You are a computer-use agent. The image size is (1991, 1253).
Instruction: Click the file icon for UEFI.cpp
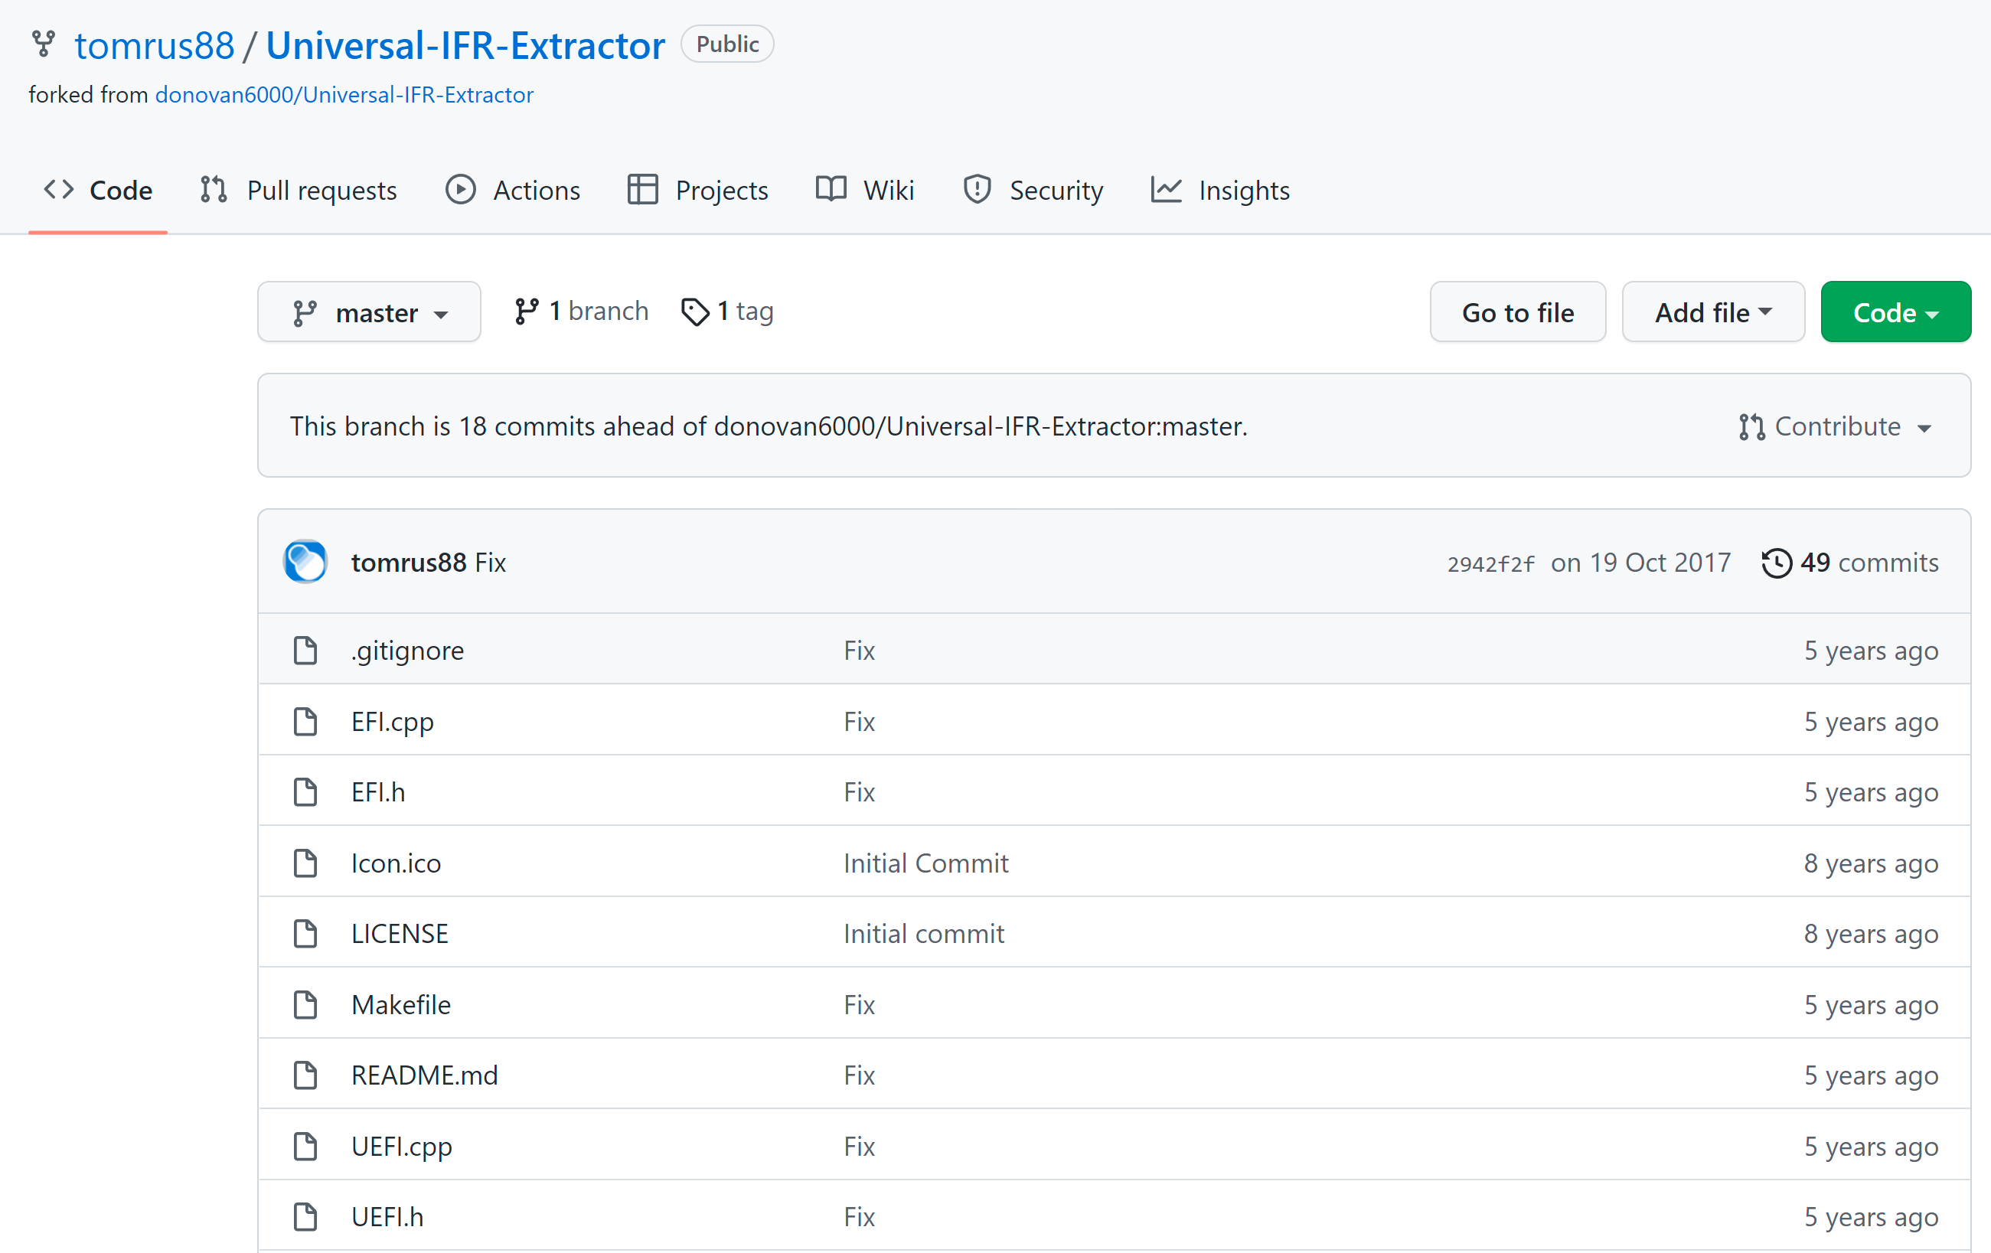tap(305, 1147)
